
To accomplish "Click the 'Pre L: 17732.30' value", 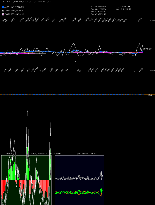I will click(99, 12).
